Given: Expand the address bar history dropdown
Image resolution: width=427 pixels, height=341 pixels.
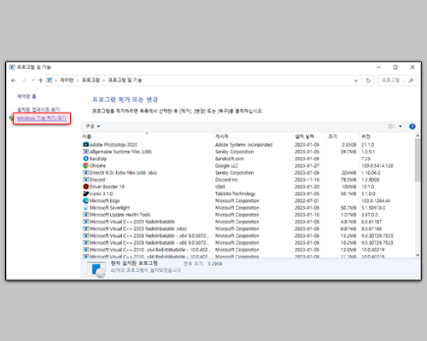Looking at the screenshot, I should point(356,80).
